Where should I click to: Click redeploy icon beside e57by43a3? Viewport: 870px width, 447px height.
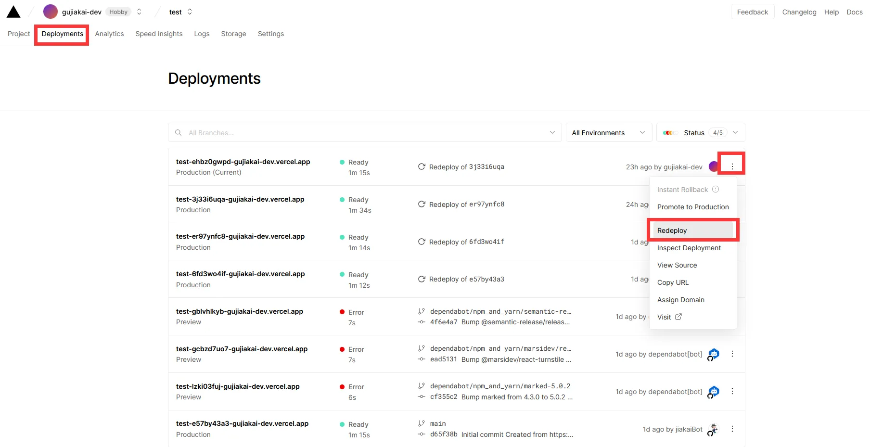(422, 279)
